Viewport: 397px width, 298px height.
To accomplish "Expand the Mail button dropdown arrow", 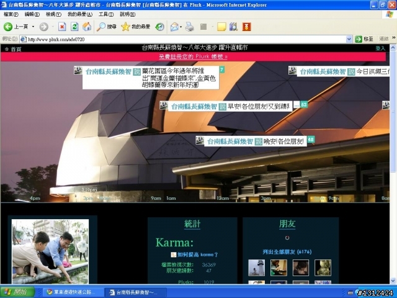I will pos(181,27).
